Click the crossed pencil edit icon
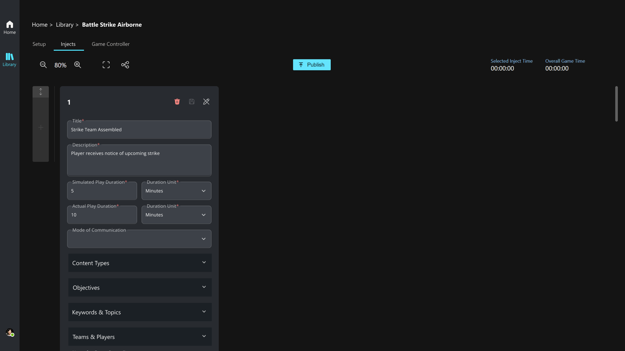 (x=206, y=102)
